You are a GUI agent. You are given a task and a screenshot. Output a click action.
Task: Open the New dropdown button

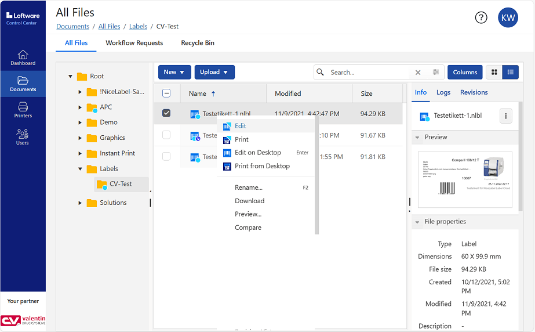tap(174, 72)
